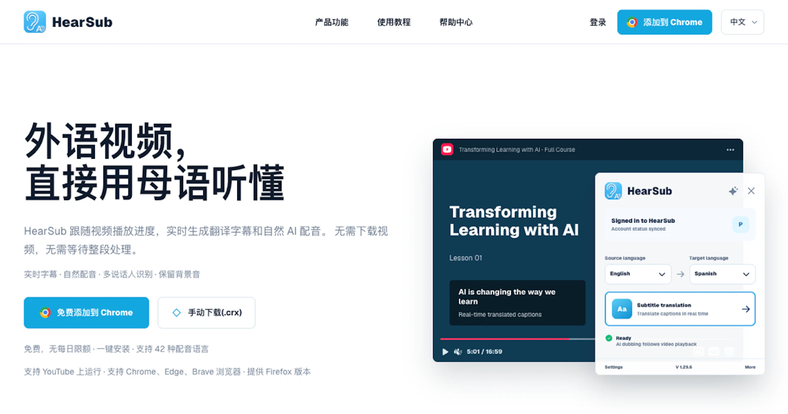Click the right arrow on the Subtitle translation card
The image size is (788, 414).
coord(746,309)
